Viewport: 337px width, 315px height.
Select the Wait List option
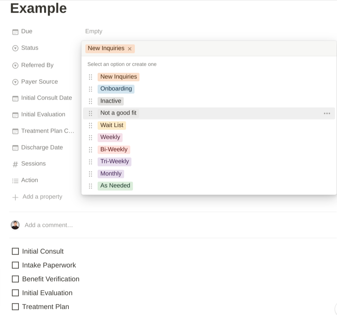[112, 125]
